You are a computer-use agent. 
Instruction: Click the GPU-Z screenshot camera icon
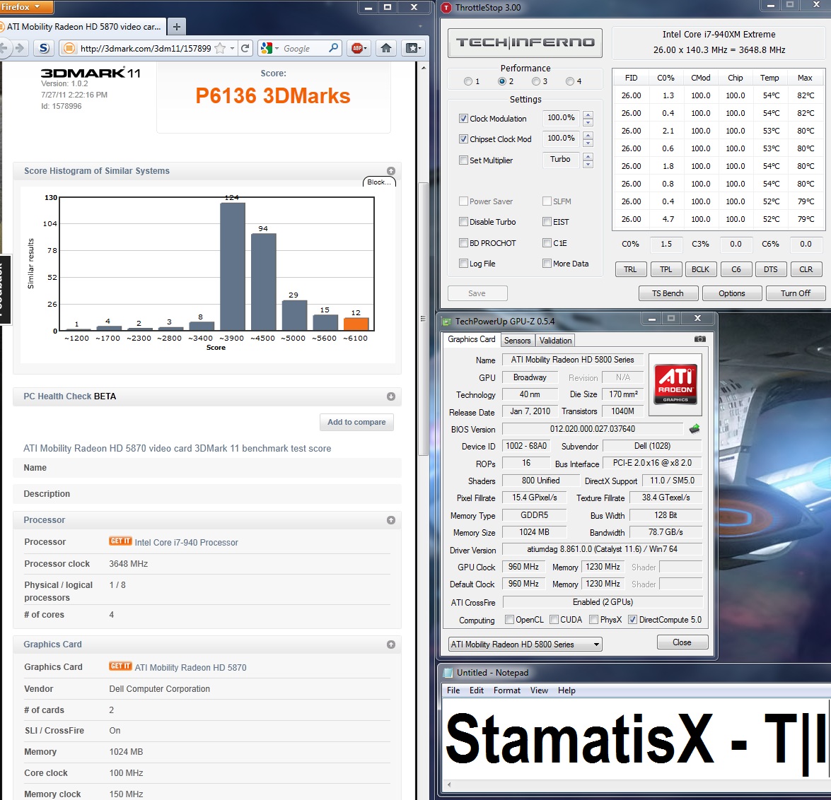(x=699, y=339)
